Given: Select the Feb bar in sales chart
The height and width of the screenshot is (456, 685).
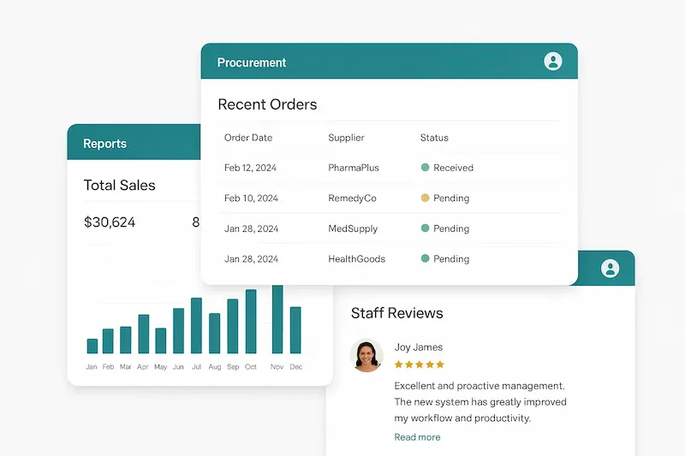Looking at the screenshot, I should pos(108,341).
